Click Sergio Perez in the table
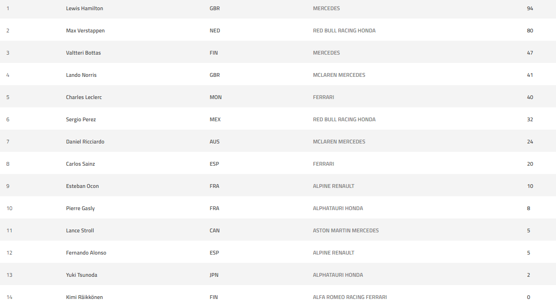 tap(81, 119)
